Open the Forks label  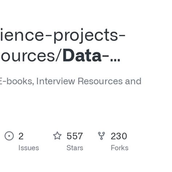(x=120, y=148)
